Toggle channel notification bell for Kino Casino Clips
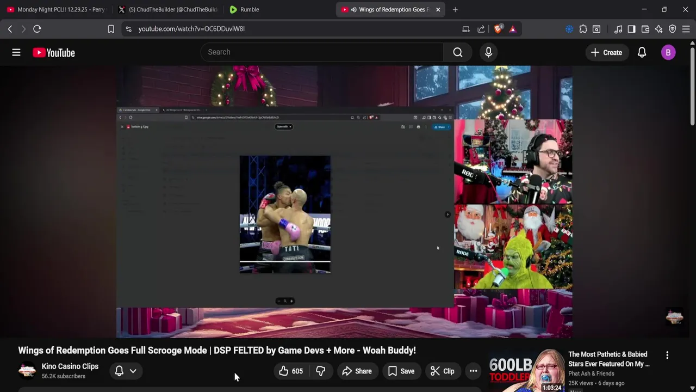 click(119, 371)
